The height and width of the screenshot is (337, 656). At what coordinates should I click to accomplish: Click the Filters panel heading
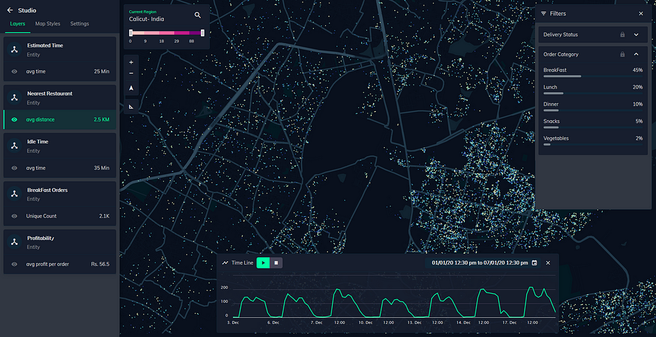pos(558,14)
